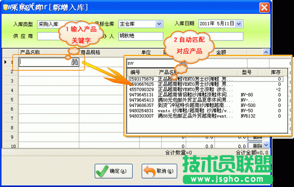
Task: Click the 型号 header in match list
Action: [x=246, y=72]
